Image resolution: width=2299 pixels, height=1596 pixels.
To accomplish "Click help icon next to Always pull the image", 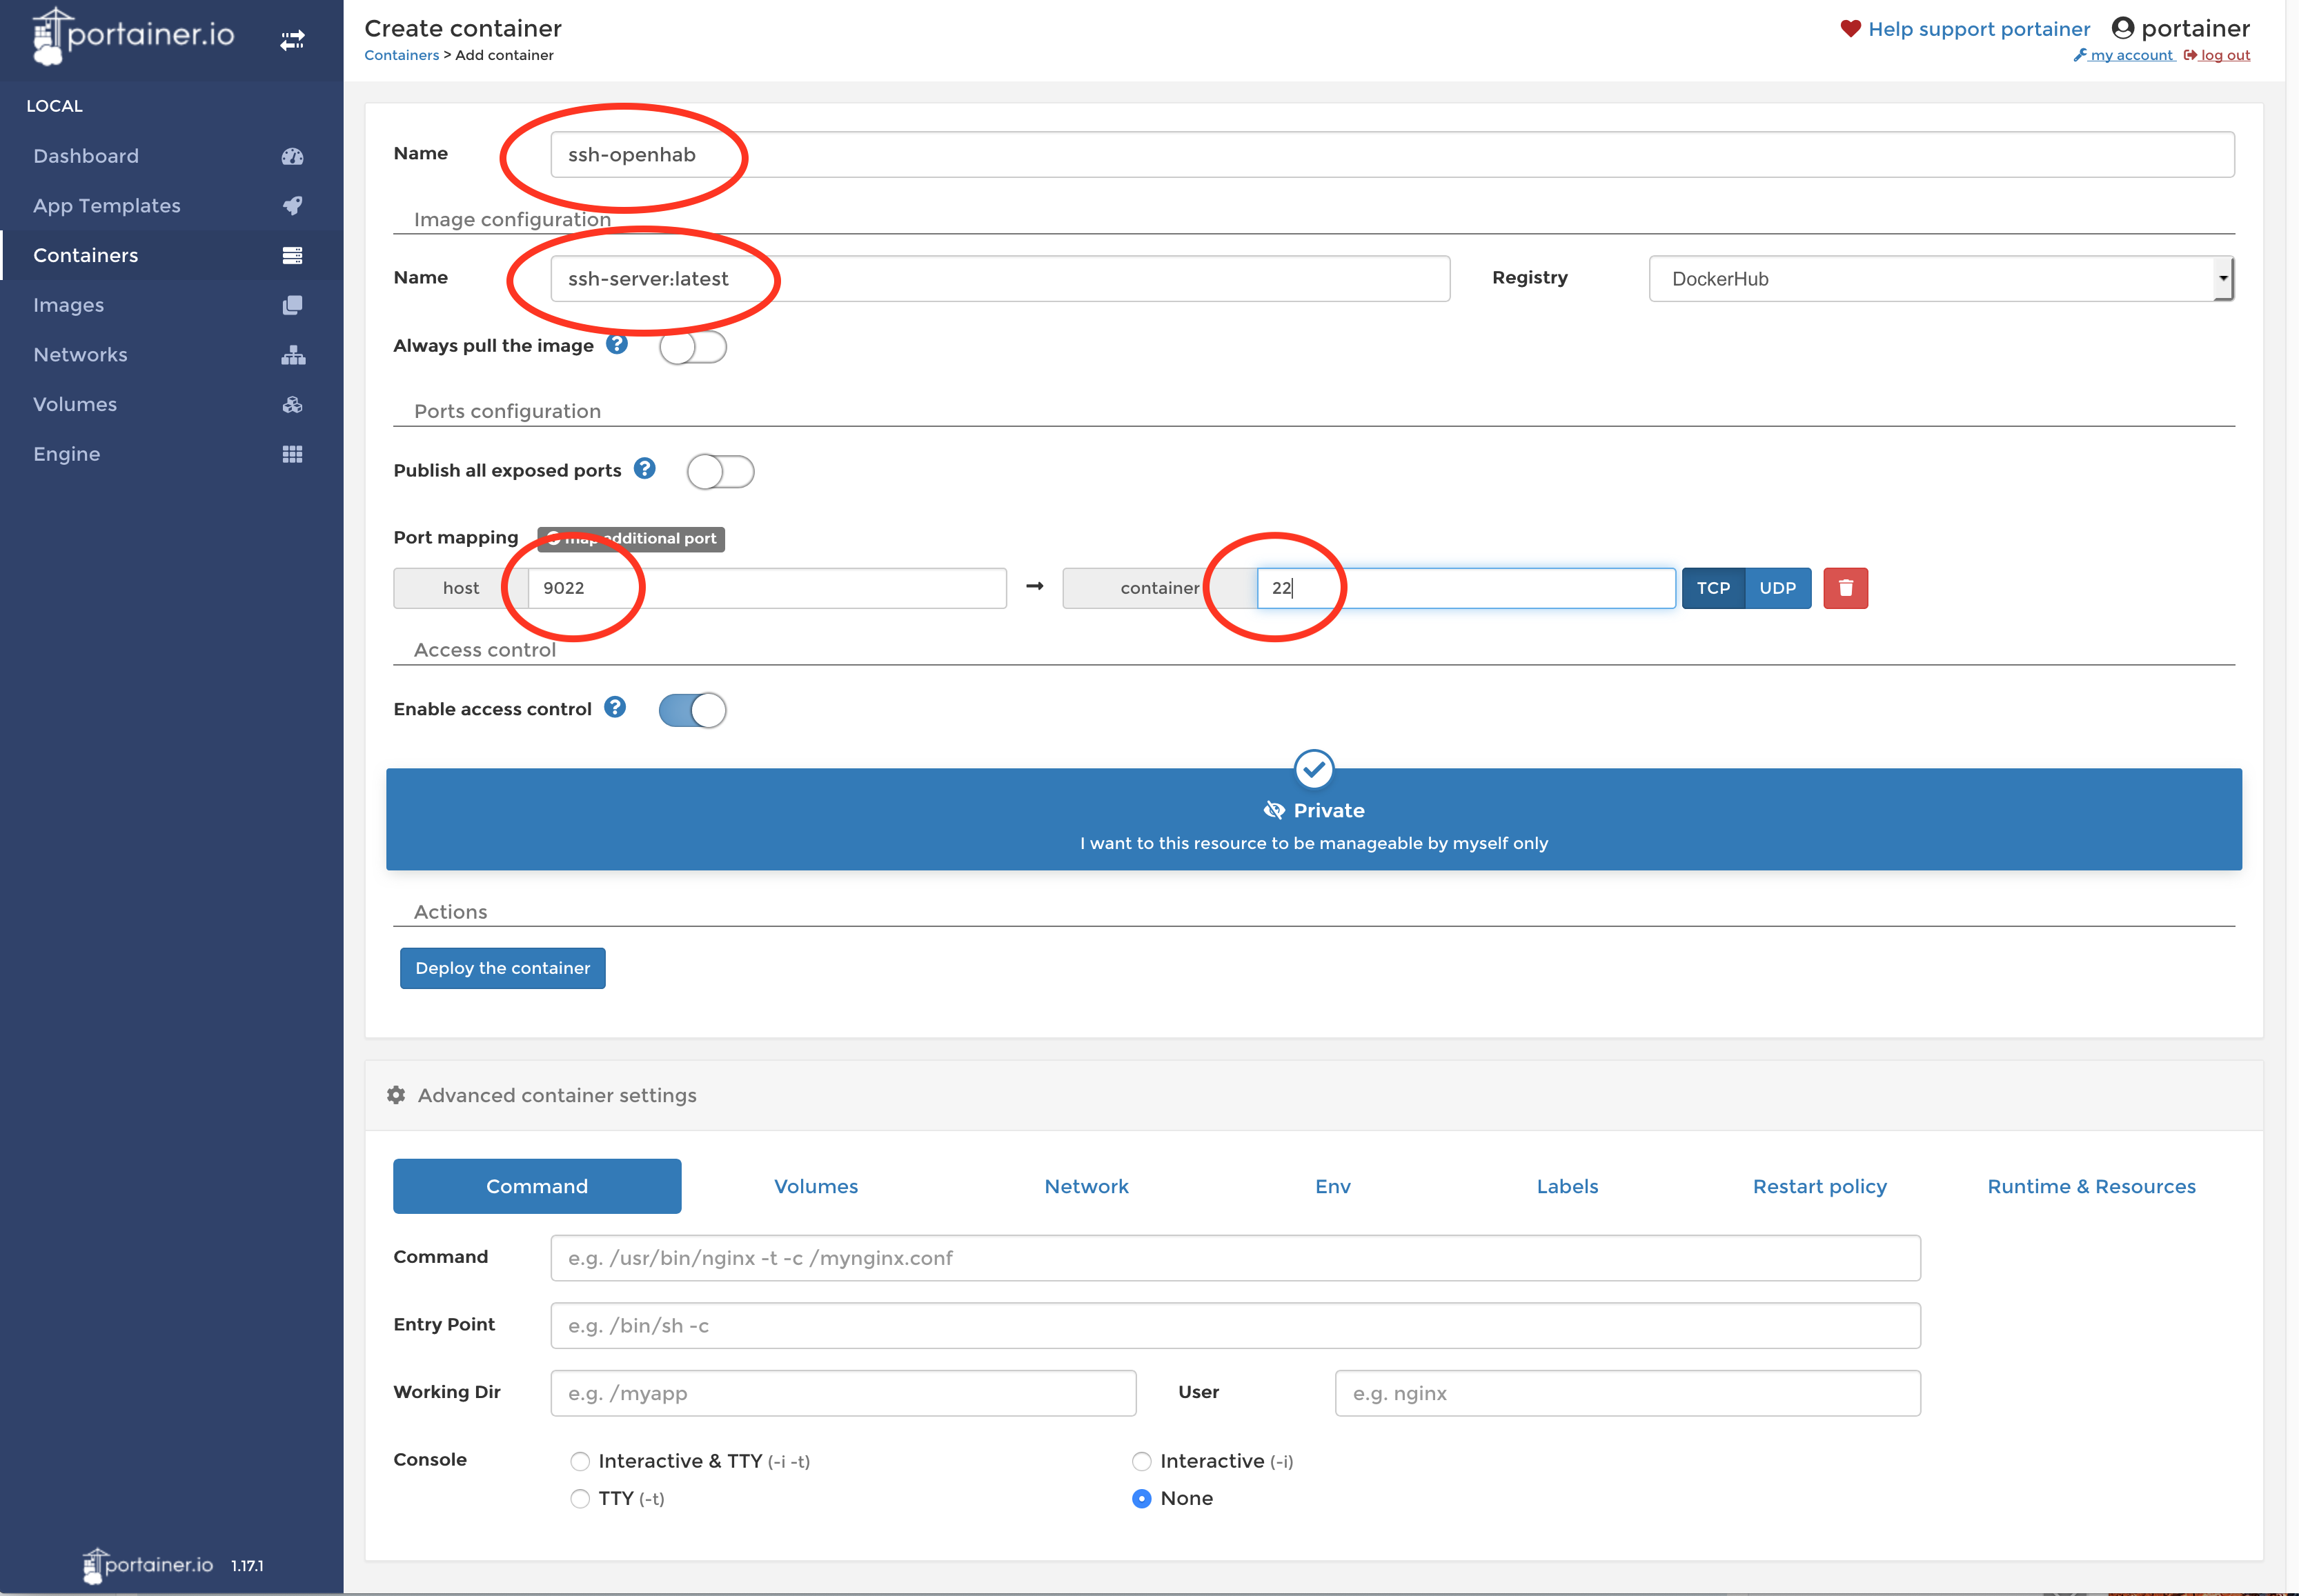I will coord(618,344).
